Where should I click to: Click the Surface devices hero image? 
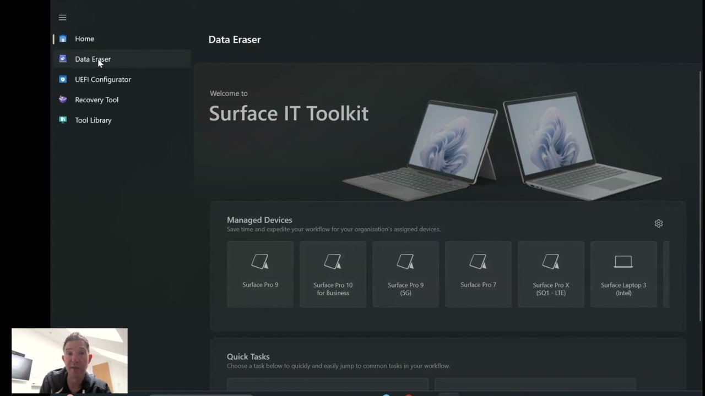pyautogui.click(x=501, y=146)
